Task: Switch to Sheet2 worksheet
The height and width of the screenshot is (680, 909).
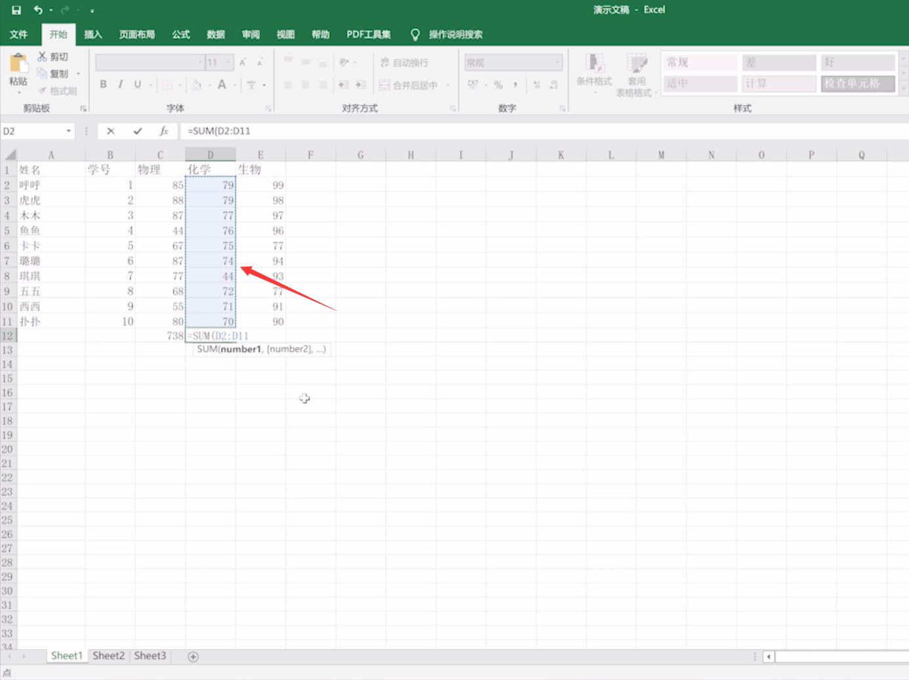Action: [x=108, y=656]
